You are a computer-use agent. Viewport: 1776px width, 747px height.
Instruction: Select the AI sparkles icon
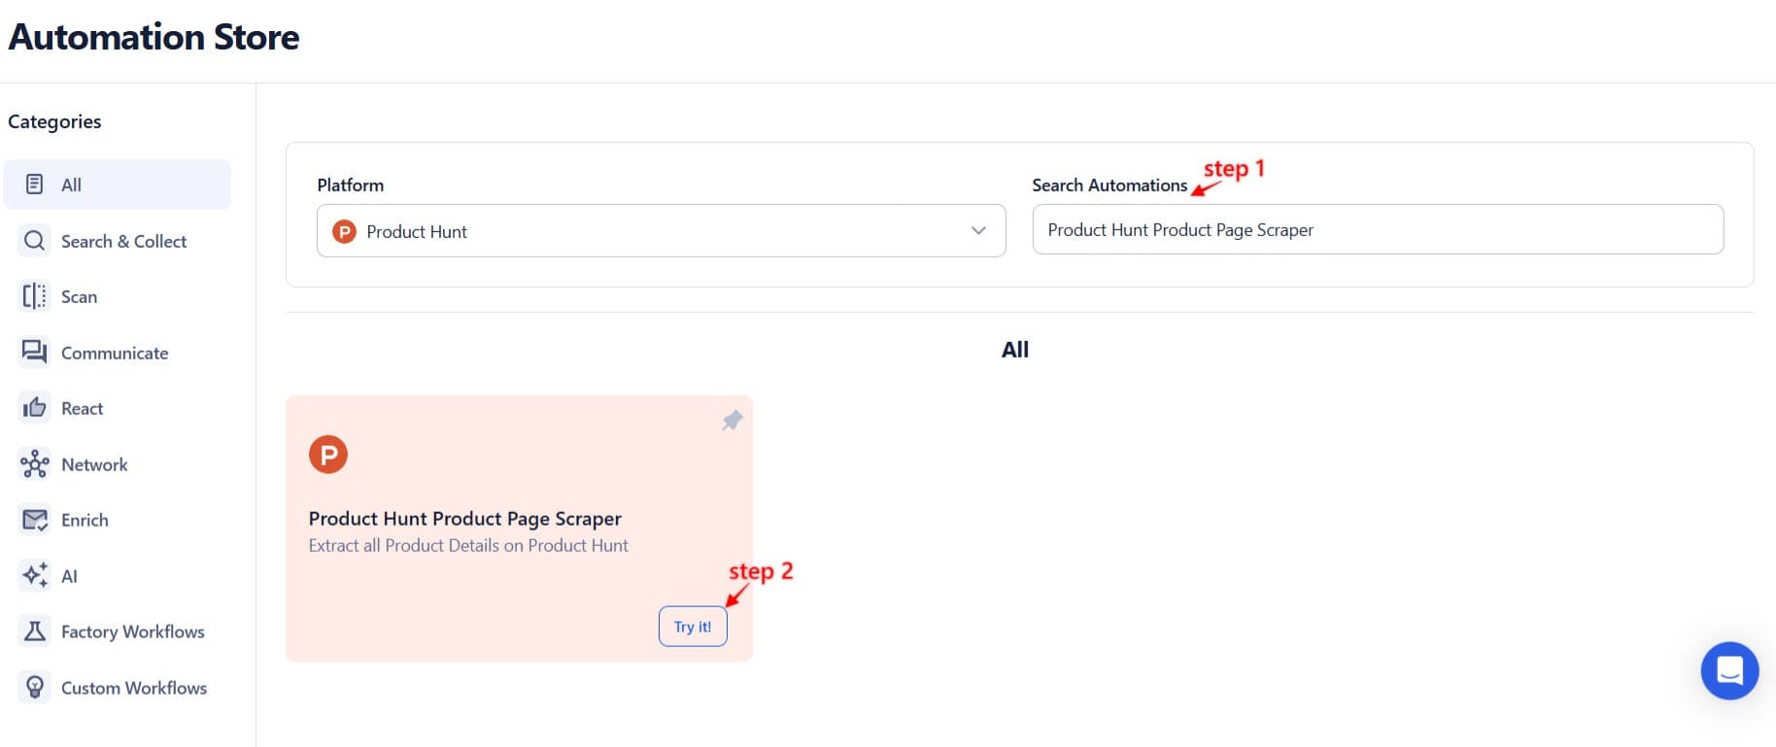point(34,575)
